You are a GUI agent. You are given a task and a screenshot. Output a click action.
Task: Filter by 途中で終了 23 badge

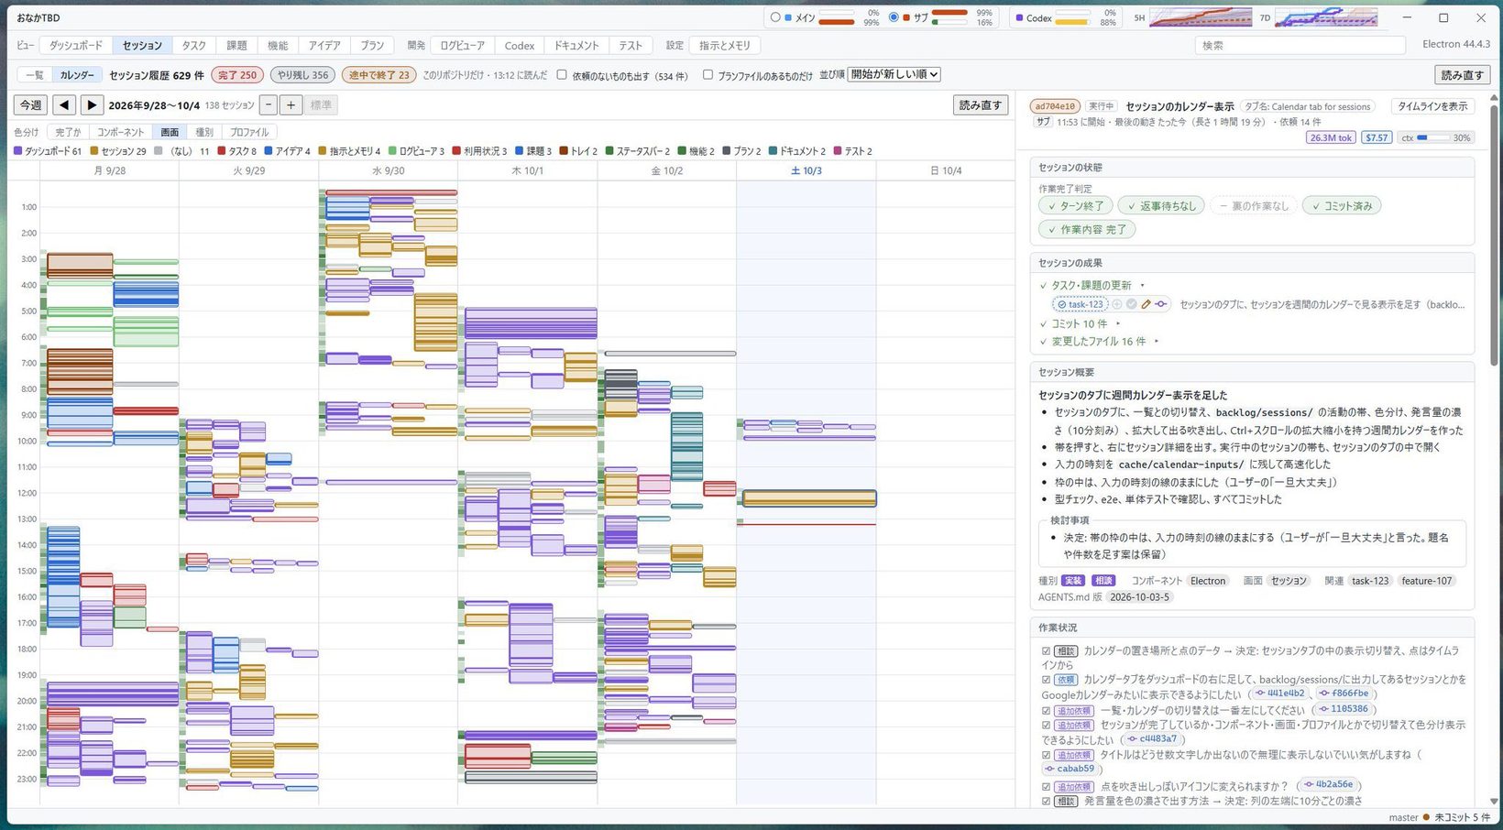378,75
